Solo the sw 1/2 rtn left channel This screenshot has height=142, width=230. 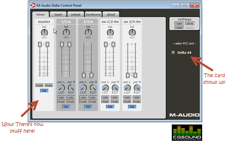pos(105,97)
